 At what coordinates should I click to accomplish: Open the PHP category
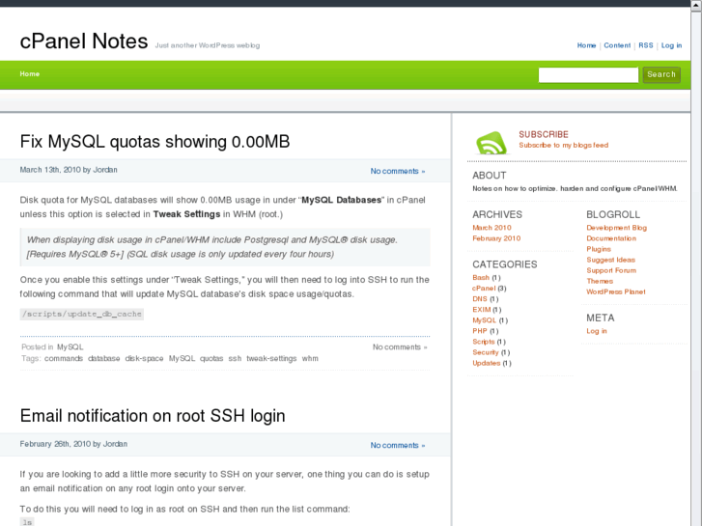click(x=480, y=331)
